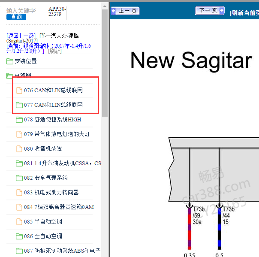Click the 电路图 open folder icon
The image size is (259, 257).
tap(10, 76)
